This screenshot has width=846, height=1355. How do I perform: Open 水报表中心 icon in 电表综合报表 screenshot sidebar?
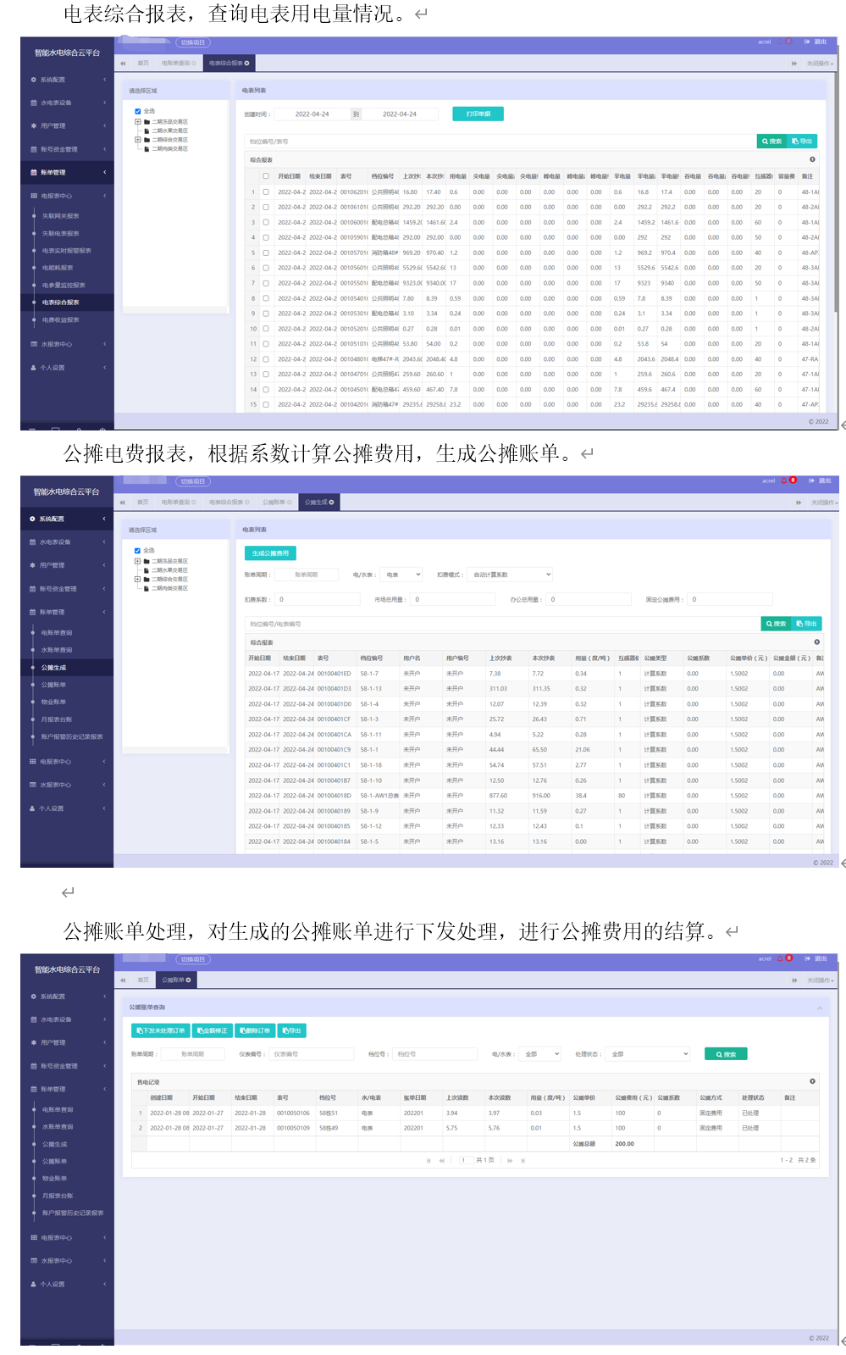(33, 344)
